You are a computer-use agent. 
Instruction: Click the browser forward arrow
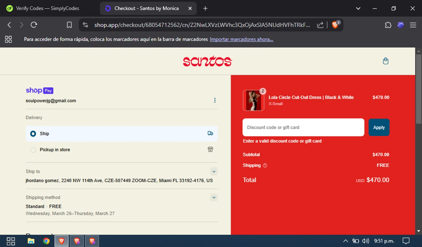point(21,25)
